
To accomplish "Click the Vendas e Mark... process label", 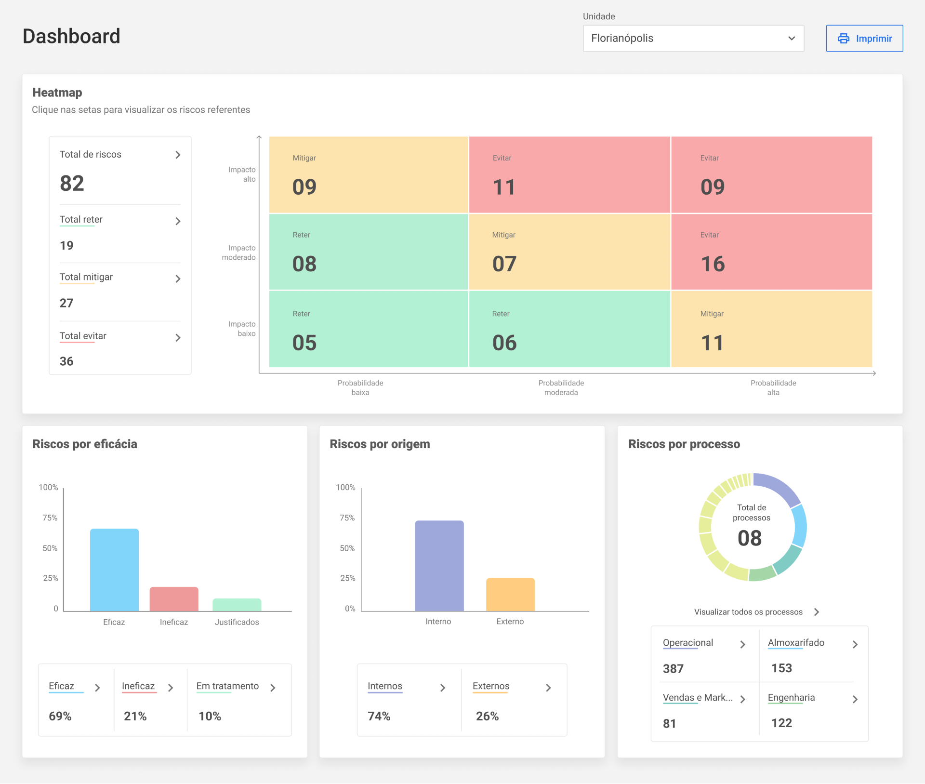I will pos(697,698).
